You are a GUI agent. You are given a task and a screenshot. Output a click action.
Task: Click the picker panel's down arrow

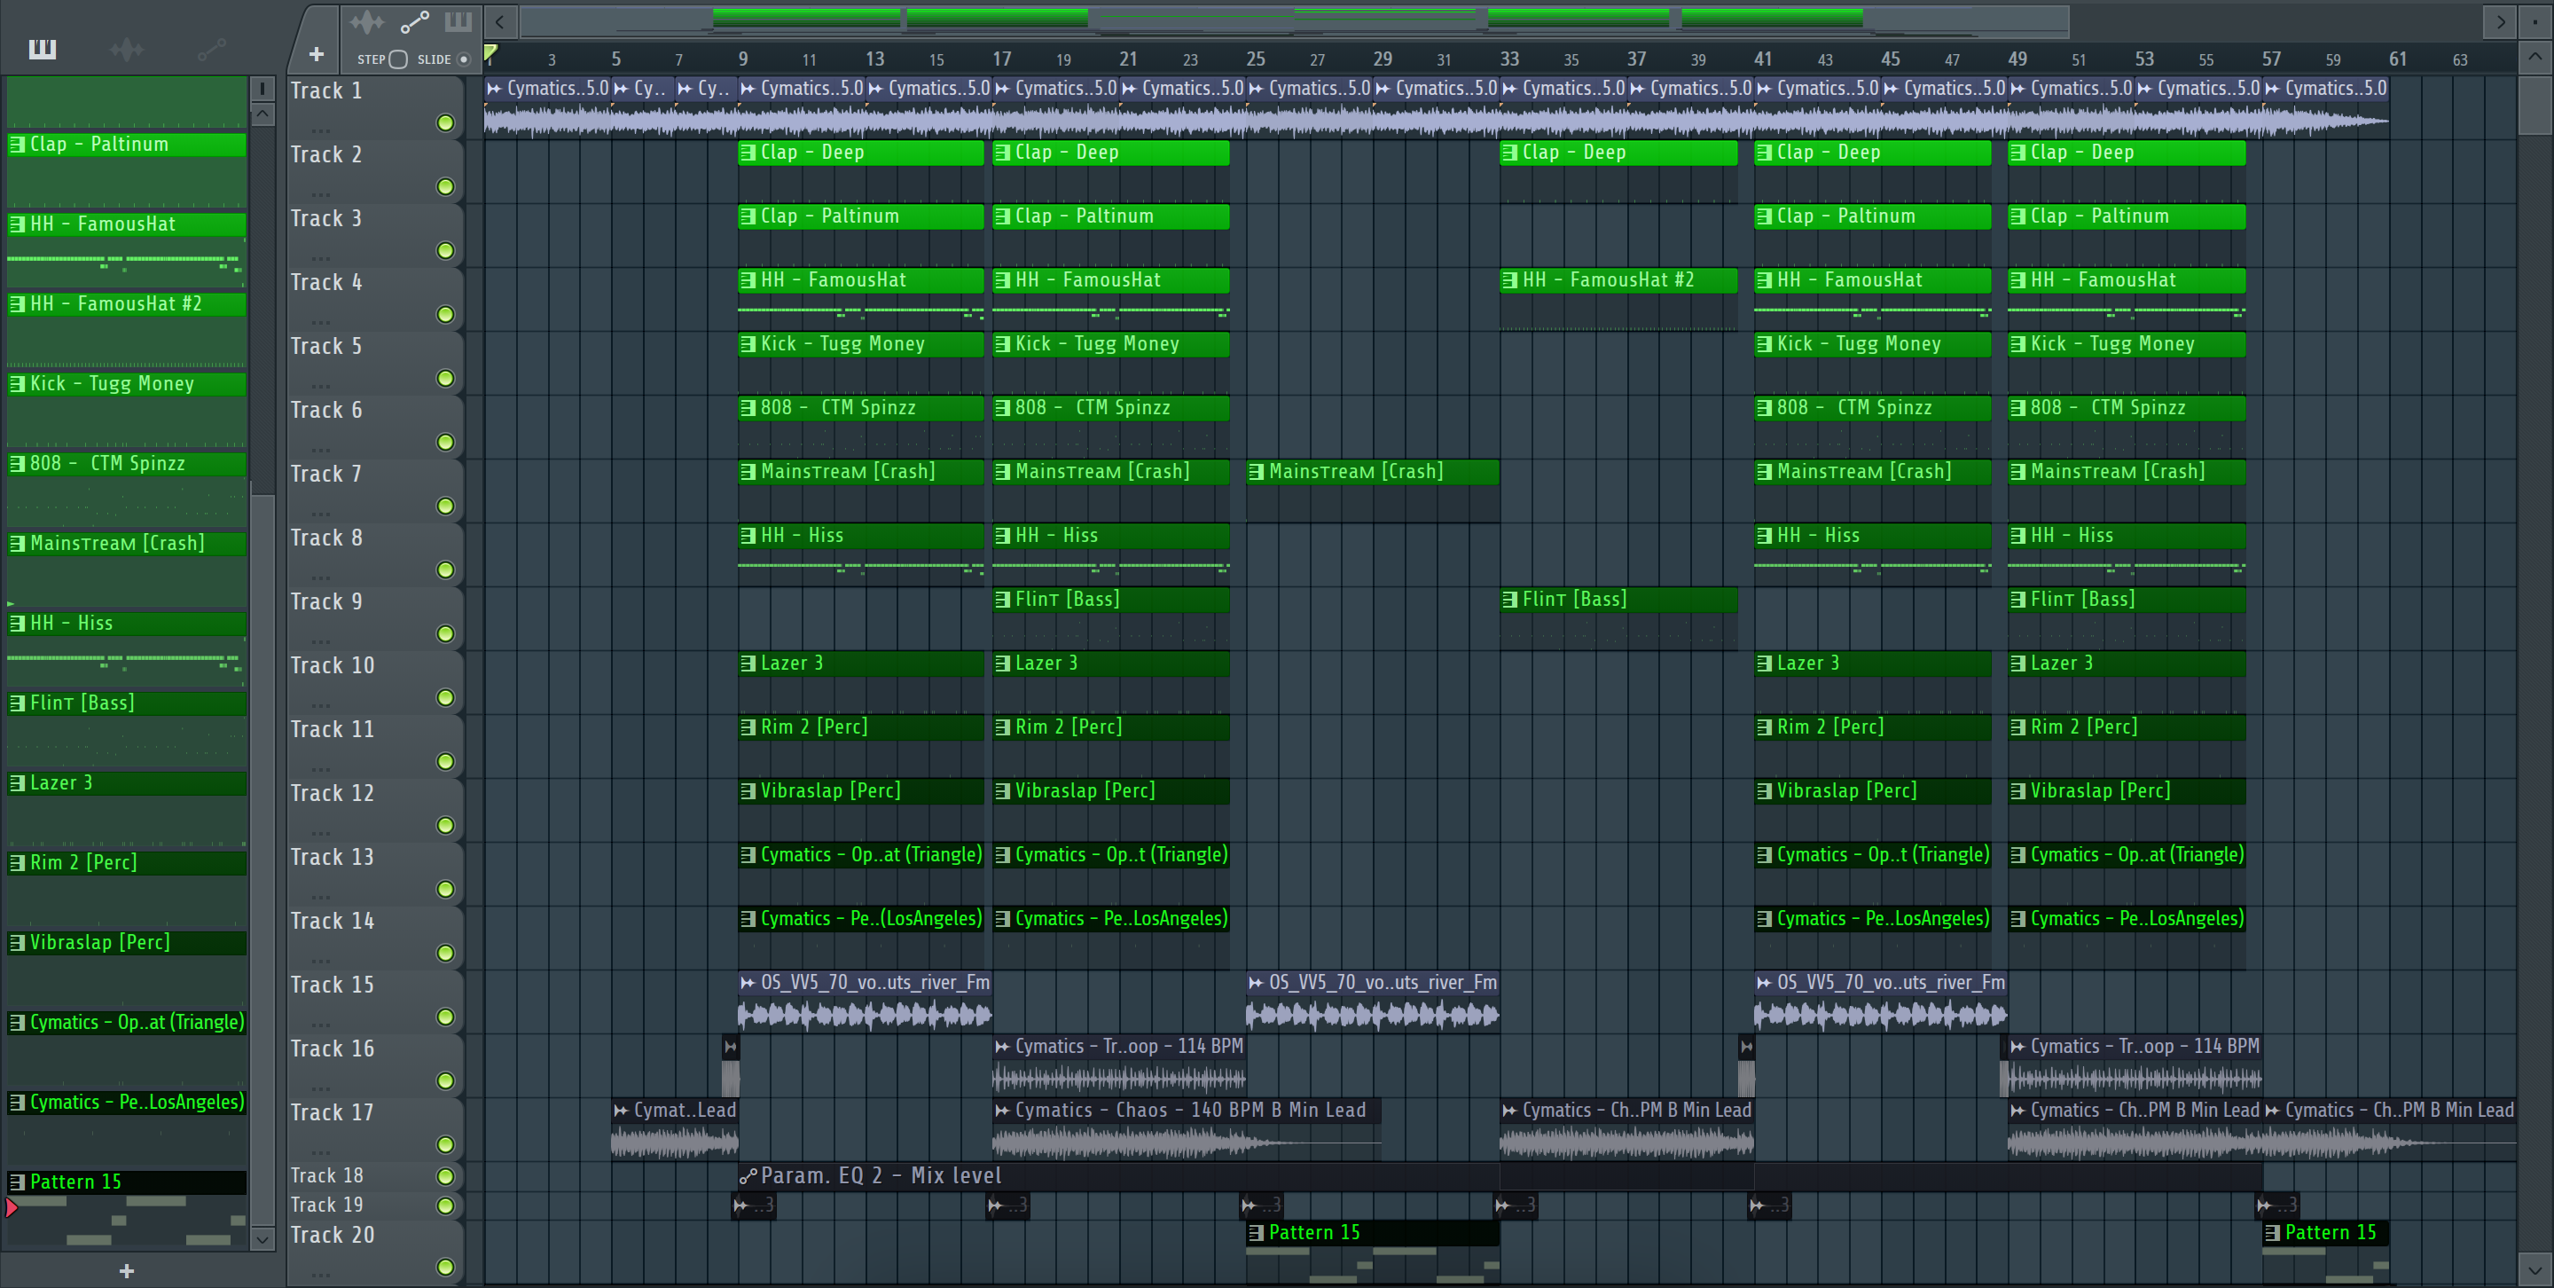coord(262,1237)
